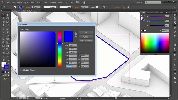
Task: Open the Color Guide icon in dock
Action: click(x=175, y=18)
